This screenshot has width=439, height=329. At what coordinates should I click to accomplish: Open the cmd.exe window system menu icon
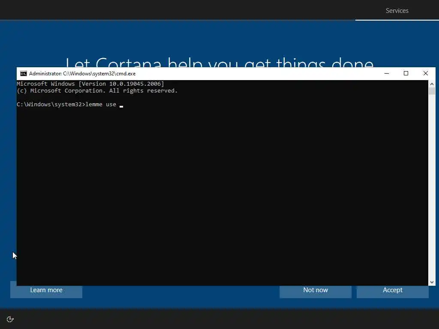pyautogui.click(x=24, y=74)
